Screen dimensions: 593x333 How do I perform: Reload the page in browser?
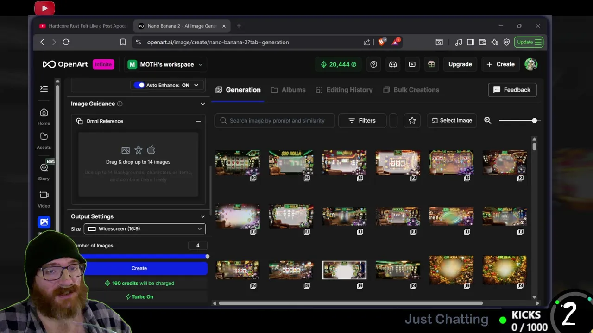66,42
